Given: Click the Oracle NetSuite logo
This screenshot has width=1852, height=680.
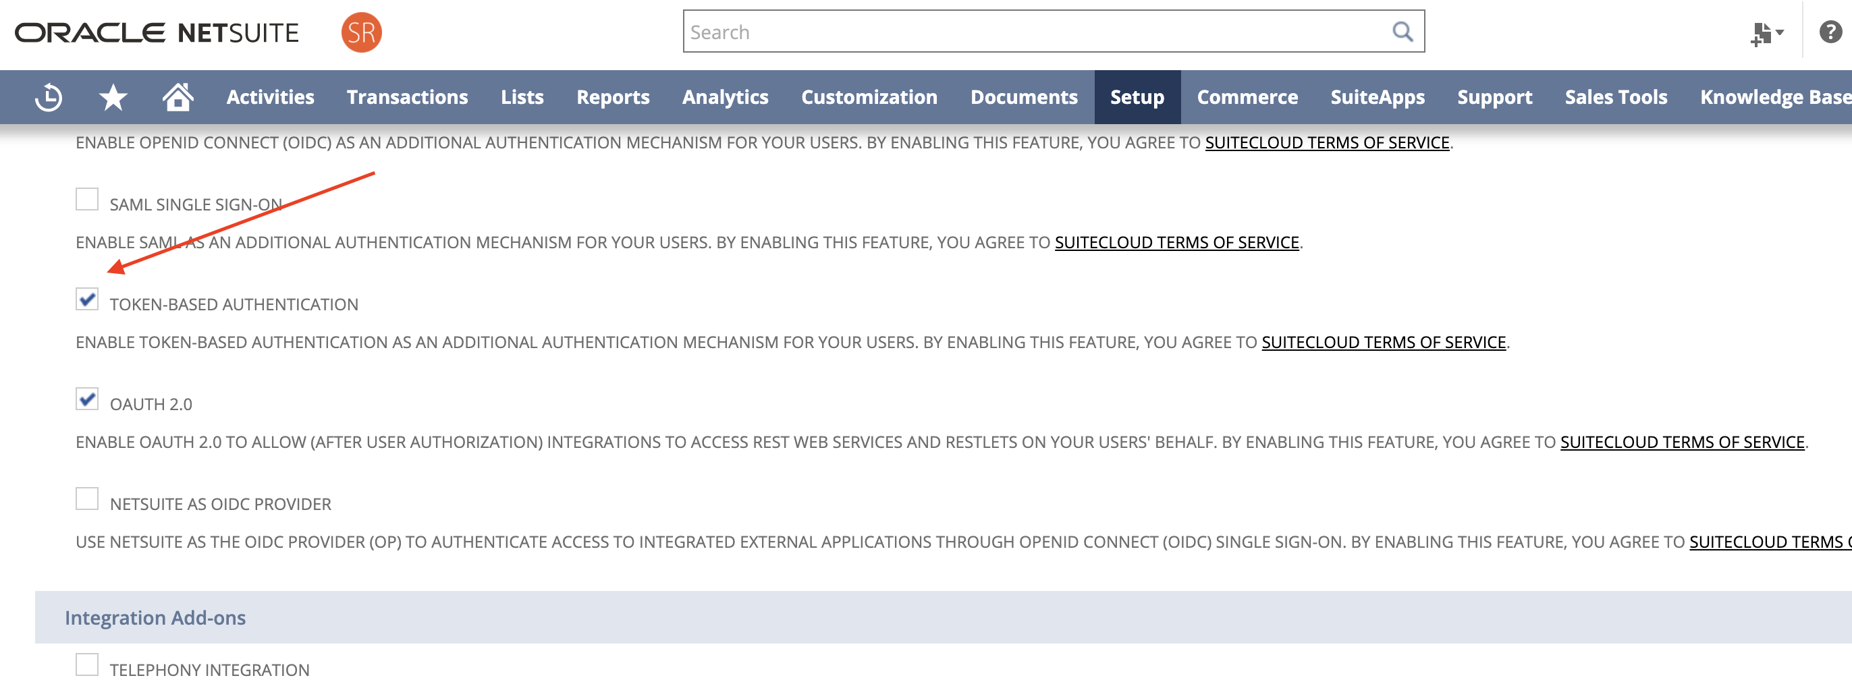Looking at the screenshot, I should [157, 32].
